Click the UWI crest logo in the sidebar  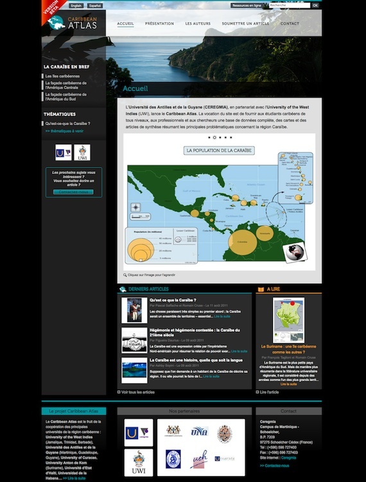82,153
